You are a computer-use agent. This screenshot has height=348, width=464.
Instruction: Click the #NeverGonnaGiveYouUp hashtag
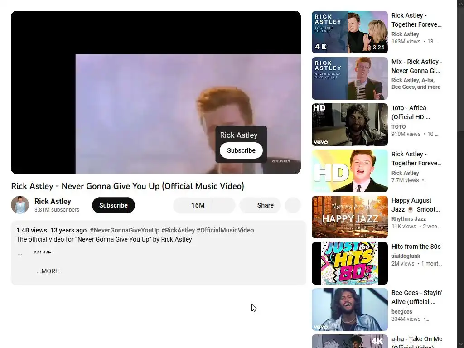pos(125,230)
